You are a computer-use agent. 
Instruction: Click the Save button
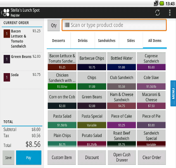point(8,157)
